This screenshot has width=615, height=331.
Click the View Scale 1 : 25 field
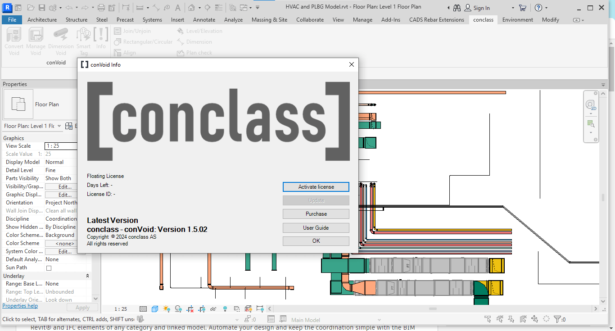[61, 146]
